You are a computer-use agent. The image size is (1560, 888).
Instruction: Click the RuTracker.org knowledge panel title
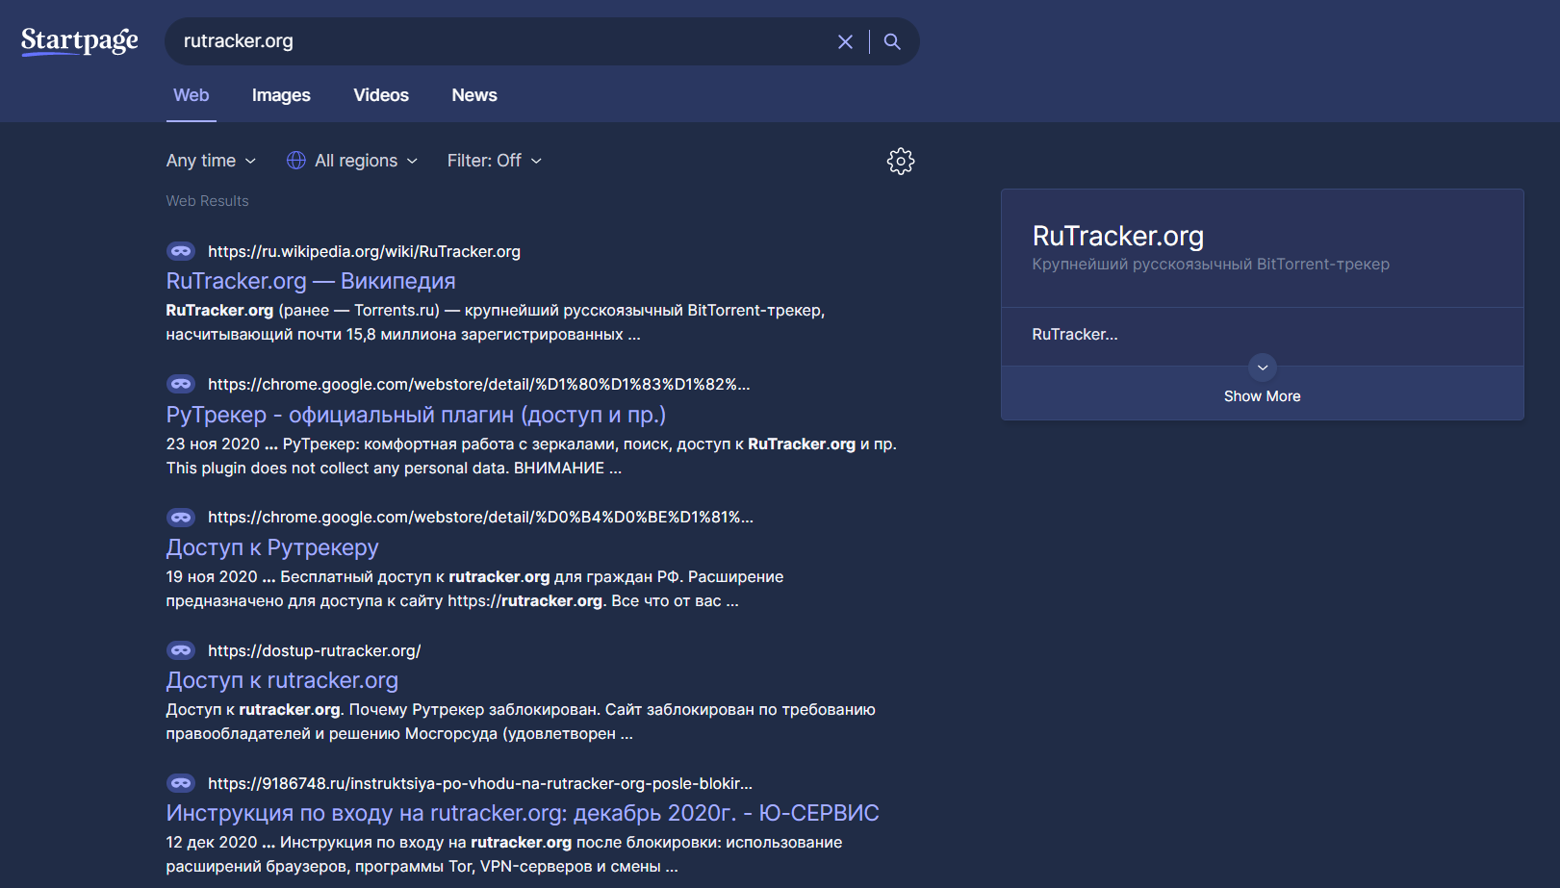coord(1118,236)
